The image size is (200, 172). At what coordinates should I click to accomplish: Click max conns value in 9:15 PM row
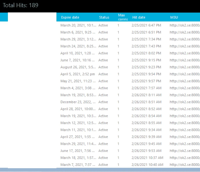118,60
